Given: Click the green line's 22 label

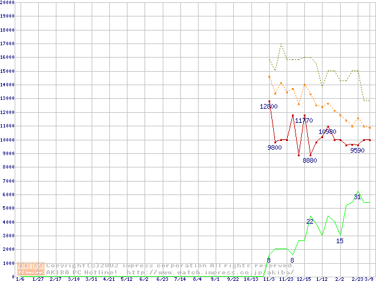Looking at the screenshot, I should coord(310,221).
